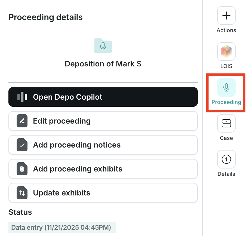Screen dimensions: 246x236
Task: Click the Data entry status badge
Action: tap(62, 227)
